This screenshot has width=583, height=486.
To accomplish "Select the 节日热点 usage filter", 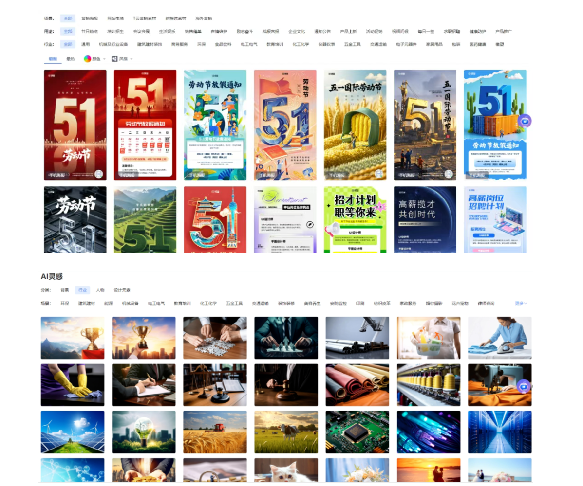I will tap(89, 31).
